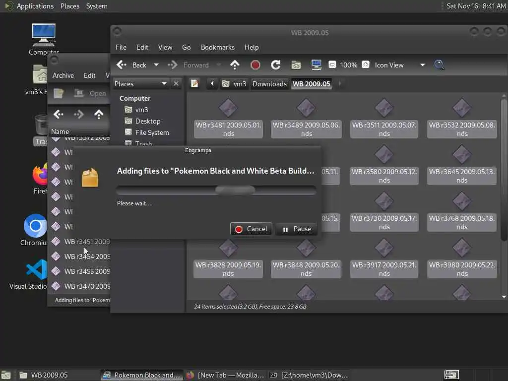Go up to the parent folder in file manager toolbar
The image size is (508, 381).
[235, 65]
